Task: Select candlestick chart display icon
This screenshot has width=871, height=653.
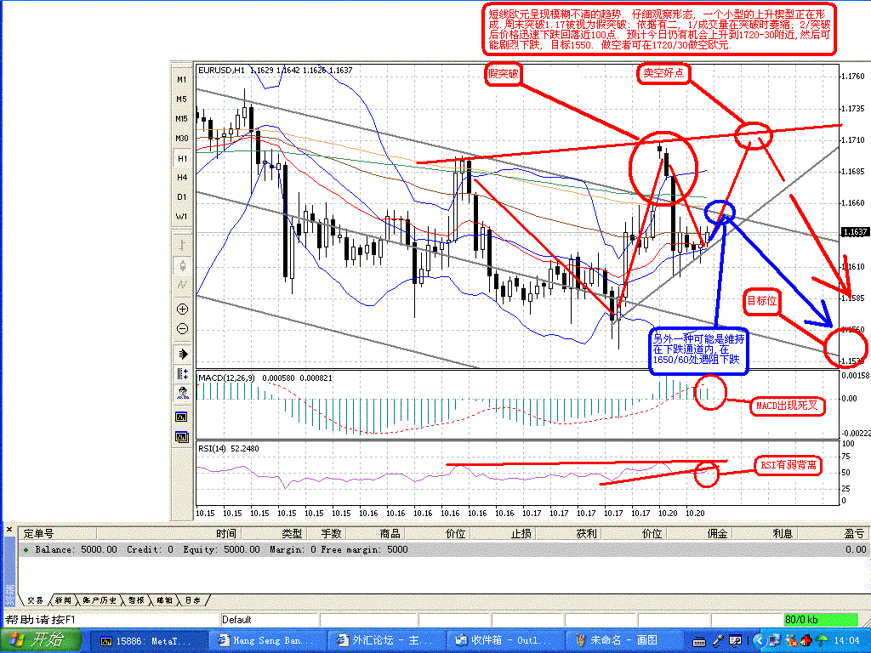Action: click(182, 265)
